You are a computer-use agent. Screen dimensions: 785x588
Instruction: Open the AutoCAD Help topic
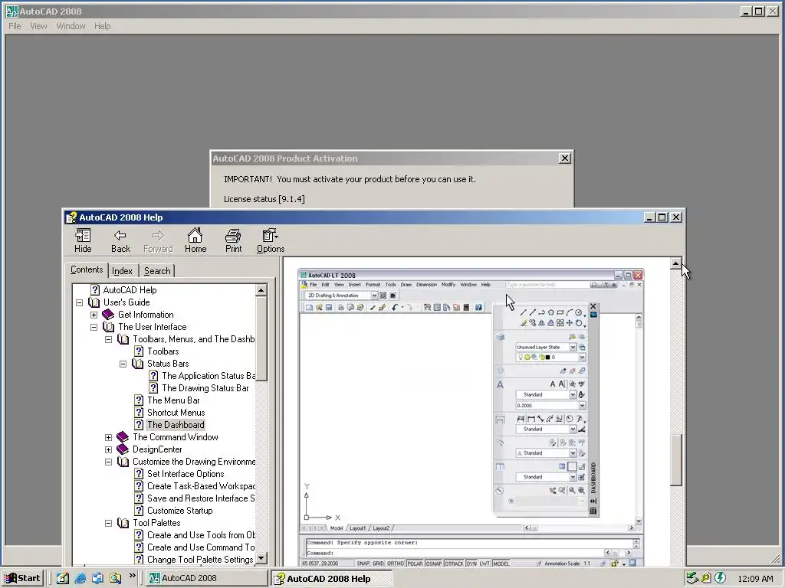(130, 290)
